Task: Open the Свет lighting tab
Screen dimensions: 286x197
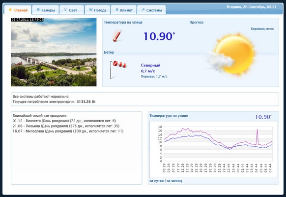Action: [72, 10]
